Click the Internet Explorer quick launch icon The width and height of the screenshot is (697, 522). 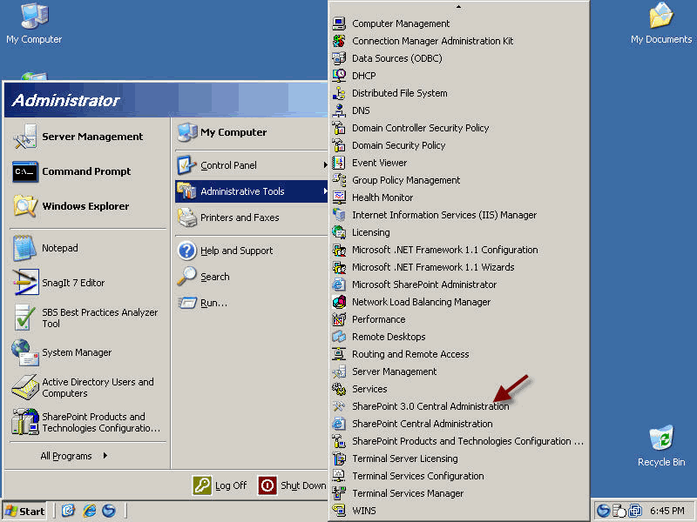pyautogui.click(x=90, y=511)
